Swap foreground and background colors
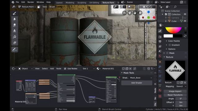 185,36
